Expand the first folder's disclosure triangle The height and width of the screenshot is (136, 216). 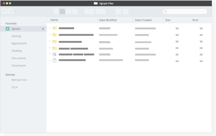point(50,28)
